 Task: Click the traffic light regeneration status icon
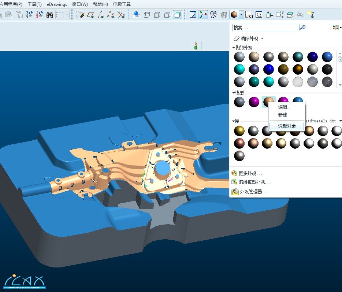[196, 46]
